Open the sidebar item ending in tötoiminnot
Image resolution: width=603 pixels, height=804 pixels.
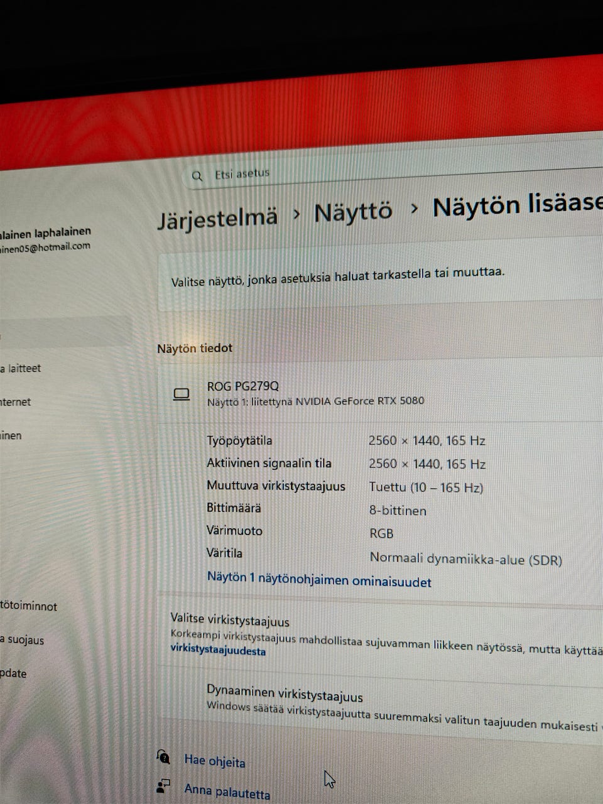click(x=28, y=606)
